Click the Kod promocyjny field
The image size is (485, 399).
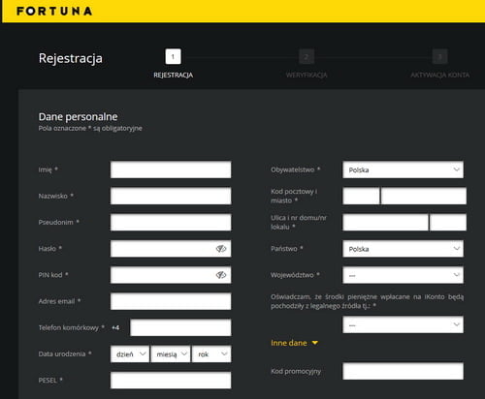click(x=403, y=371)
